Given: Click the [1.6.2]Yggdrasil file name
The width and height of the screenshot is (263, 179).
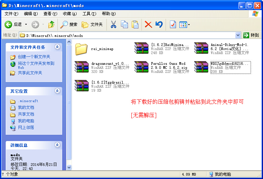Looking at the screenshot, I should 110,82.
